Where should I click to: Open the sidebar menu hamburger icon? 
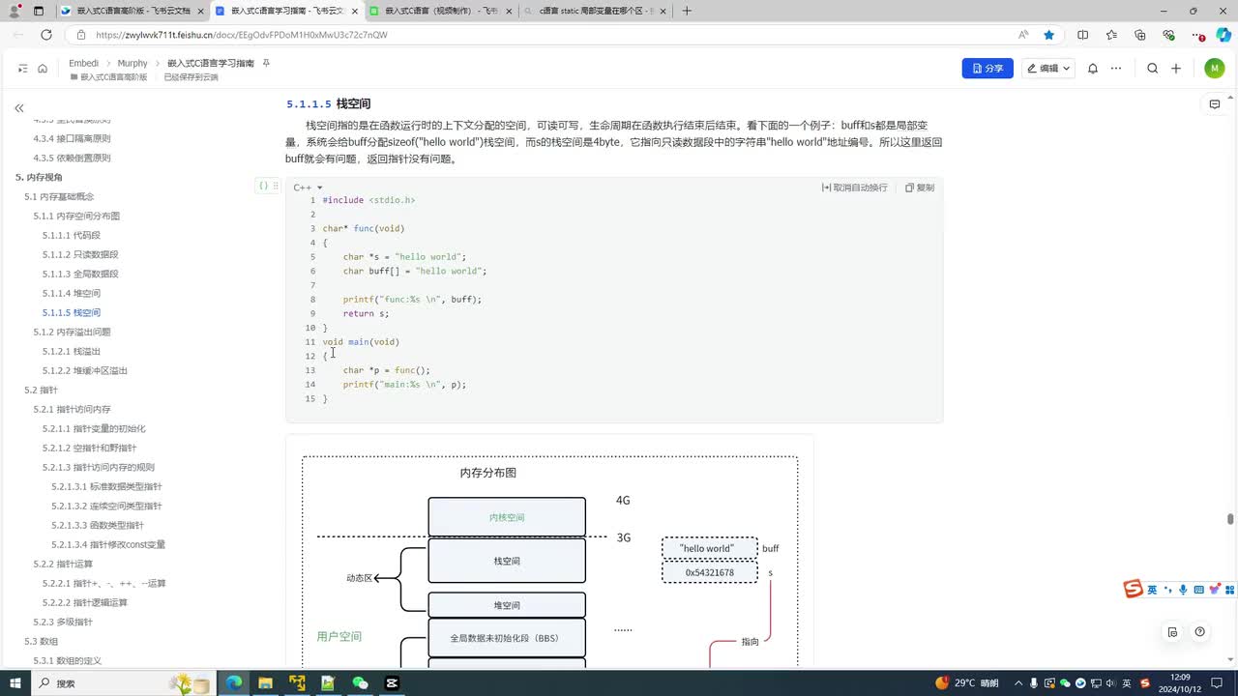pyautogui.click(x=22, y=69)
